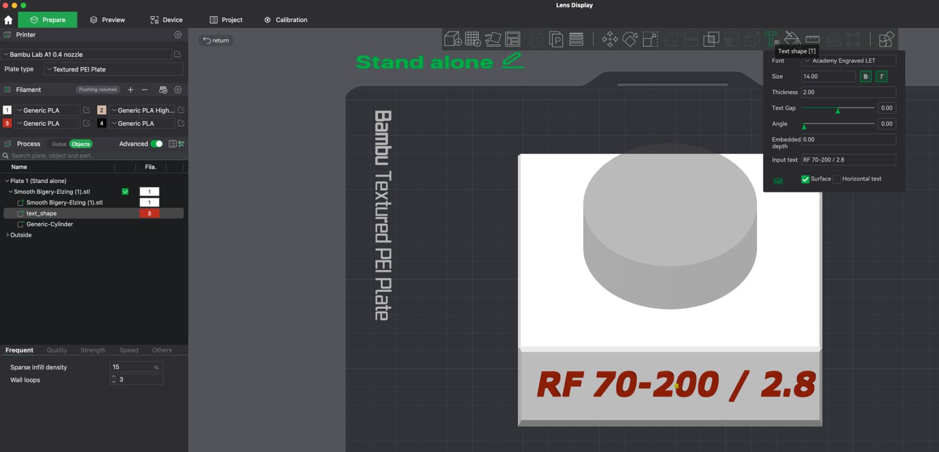
Task: Open filament 3 Generic PLA dropdown
Action: click(x=48, y=123)
